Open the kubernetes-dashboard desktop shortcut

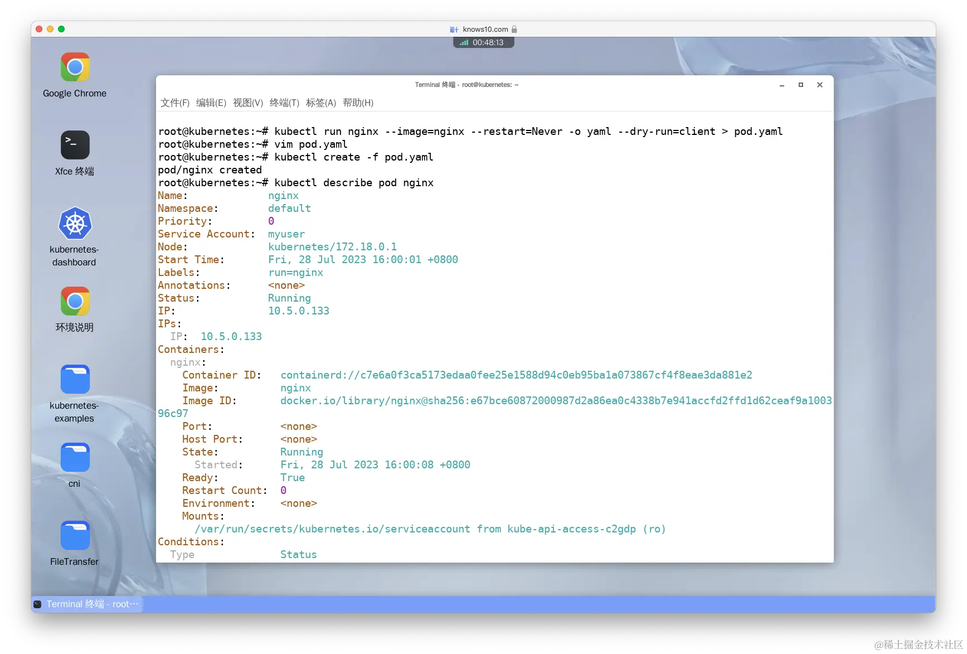(x=74, y=224)
